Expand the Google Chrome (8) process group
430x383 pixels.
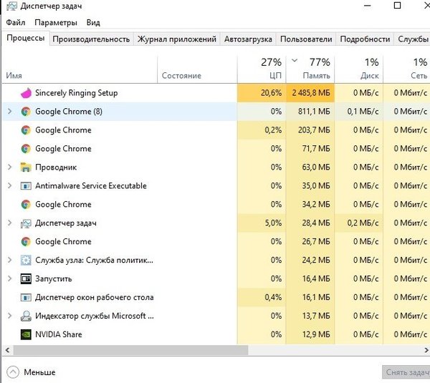click(9, 112)
